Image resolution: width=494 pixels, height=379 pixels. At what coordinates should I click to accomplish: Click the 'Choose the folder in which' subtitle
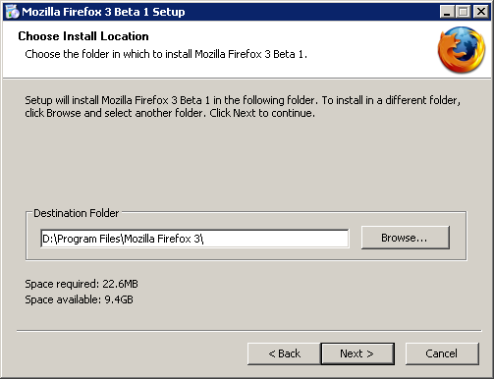(166, 54)
